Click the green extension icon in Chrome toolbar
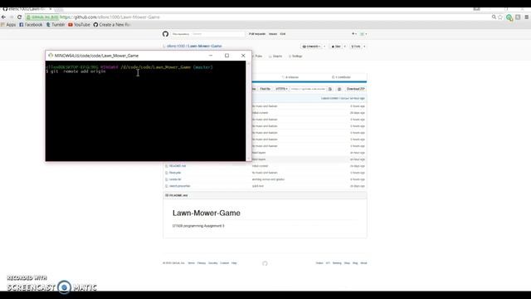 pyautogui.click(x=509, y=17)
